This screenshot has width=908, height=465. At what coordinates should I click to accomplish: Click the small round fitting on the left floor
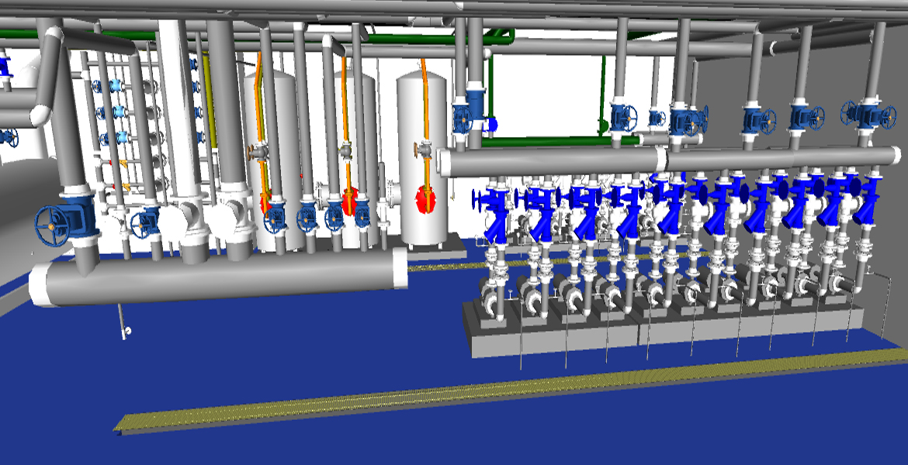pos(128,332)
